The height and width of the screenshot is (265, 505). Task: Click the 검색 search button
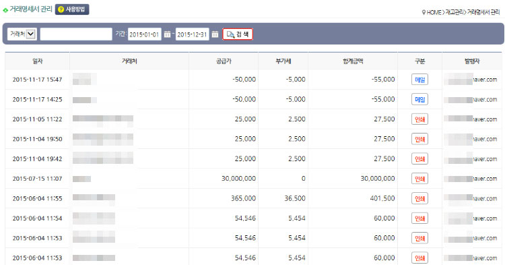tap(238, 34)
